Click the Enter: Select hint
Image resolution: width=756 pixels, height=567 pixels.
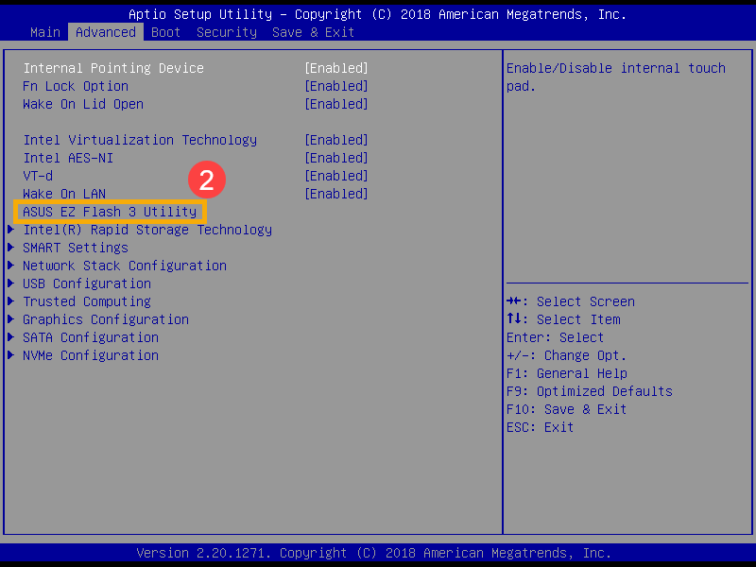pyautogui.click(x=555, y=337)
